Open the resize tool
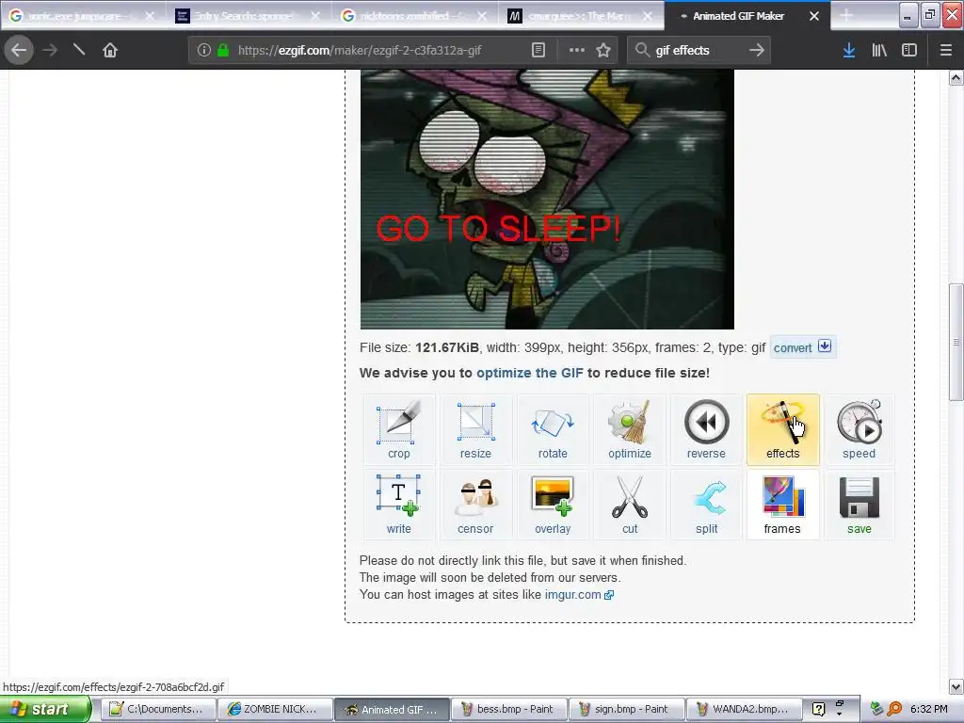This screenshot has height=723, width=964. point(475,429)
